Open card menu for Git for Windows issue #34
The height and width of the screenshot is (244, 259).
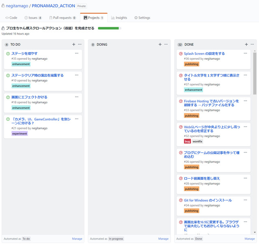(245, 200)
